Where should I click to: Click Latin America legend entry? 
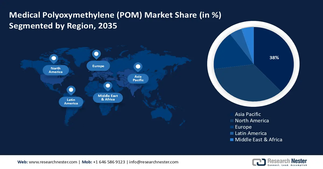point(251,133)
